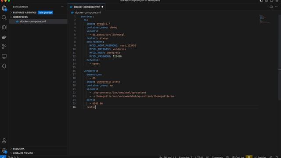This screenshot has height=158, width=281.
Task: Click the code minimap preview
Action: click(x=264, y=19)
